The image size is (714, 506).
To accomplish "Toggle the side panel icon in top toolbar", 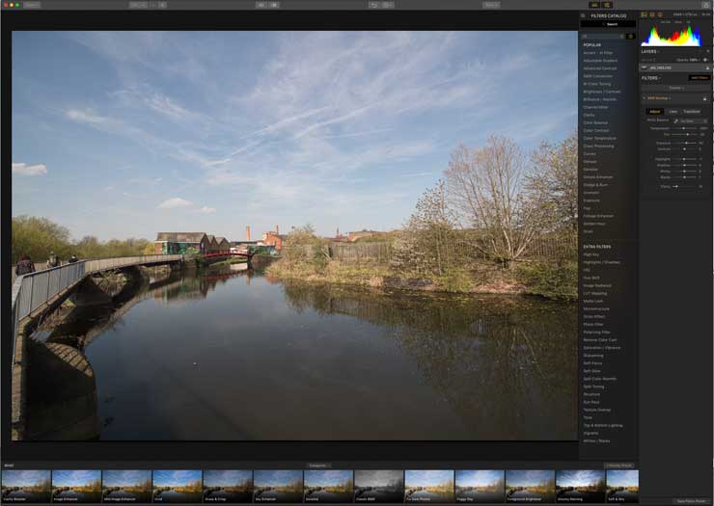I will [x=608, y=5].
